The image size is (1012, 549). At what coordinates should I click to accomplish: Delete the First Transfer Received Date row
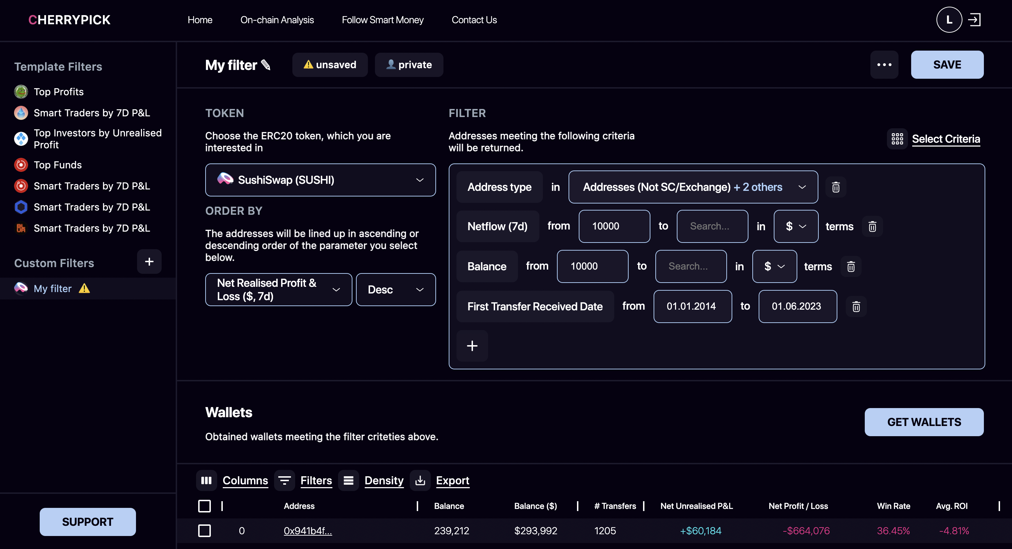click(x=856, y=306)
